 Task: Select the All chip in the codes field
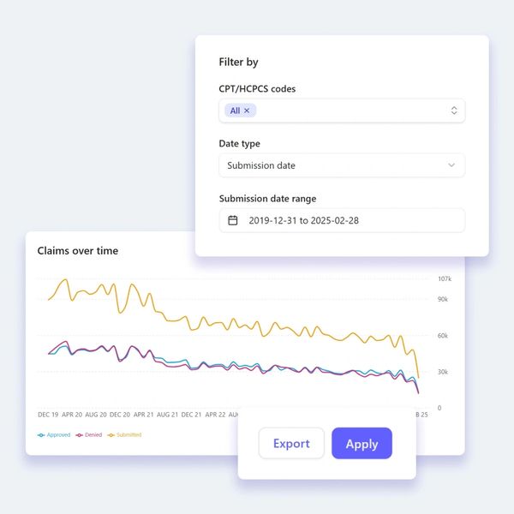pos(235,111)
